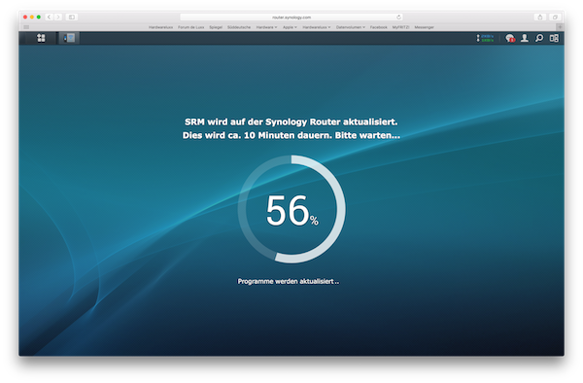Expand the Apple bookmarks folder
583x383 pixels.
pyautogui.click(x=290, y=27)
